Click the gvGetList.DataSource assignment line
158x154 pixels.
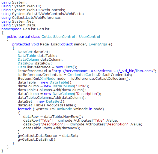coord(48,136)
